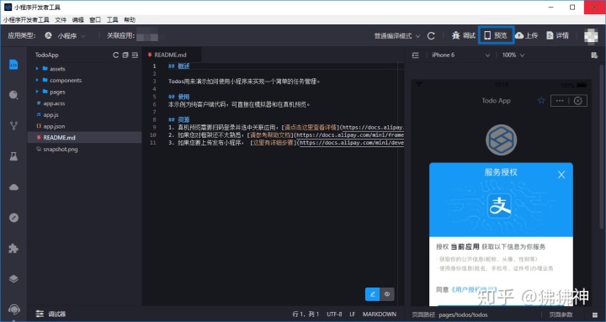
Task: Open the support headset sidebar icon
Action: click(x=13, y=309)
